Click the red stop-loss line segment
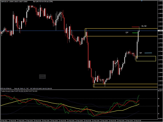Viewport: 163px width, 122px height. pyautogui.click(x=135, y=27)
